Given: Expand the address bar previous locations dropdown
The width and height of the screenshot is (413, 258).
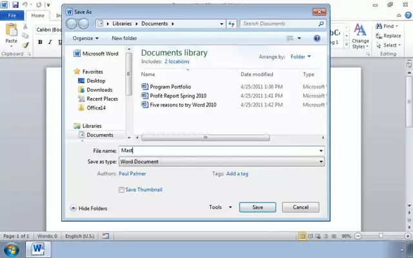Looking at the screenshot, I should 221,24.
